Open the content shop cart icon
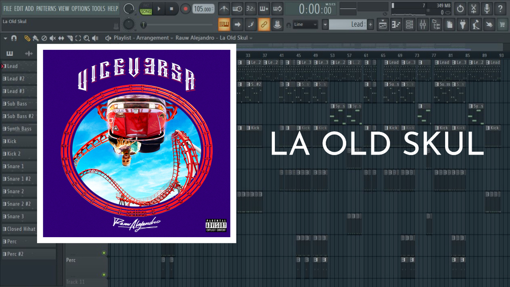The height and width of the screenshot is (287, 510). pos(502,24)
